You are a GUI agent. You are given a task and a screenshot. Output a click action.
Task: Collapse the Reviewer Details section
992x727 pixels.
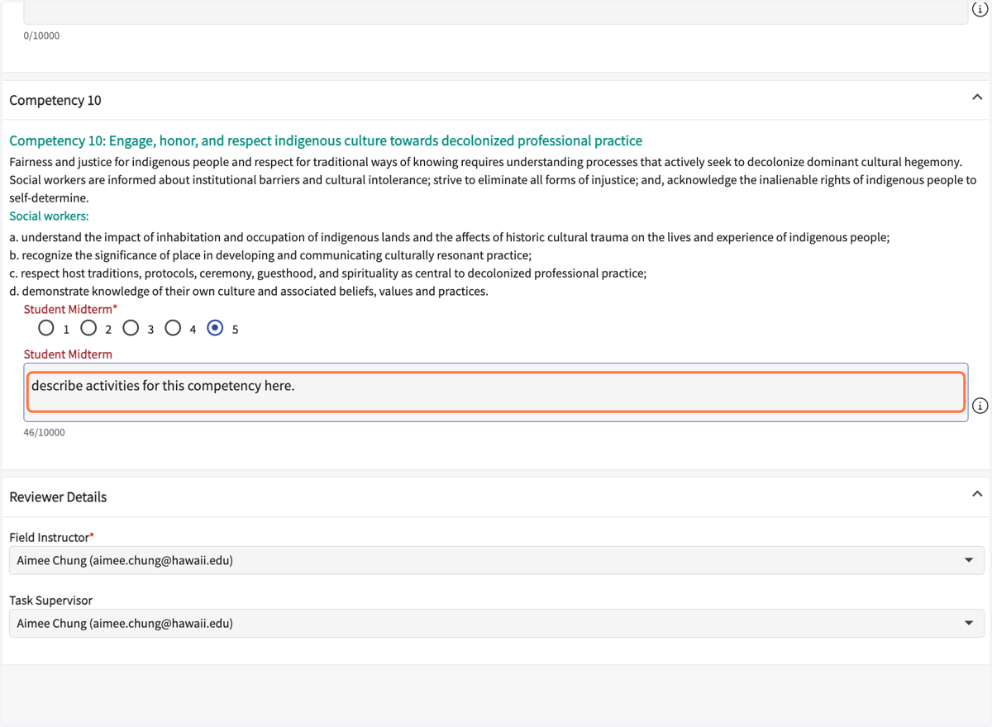pyautogui.click(x=977, y=494)
